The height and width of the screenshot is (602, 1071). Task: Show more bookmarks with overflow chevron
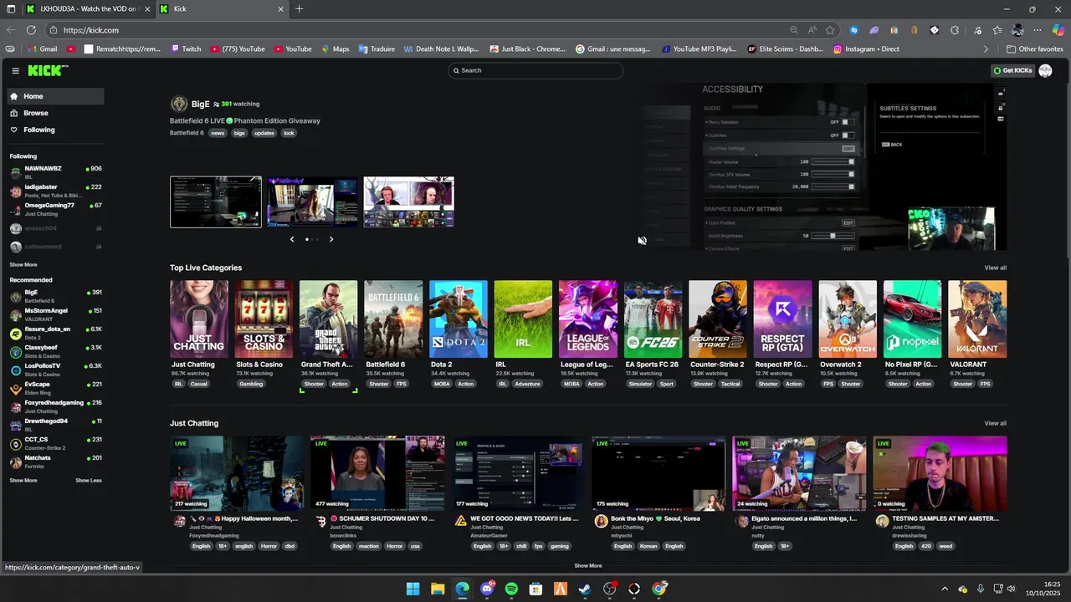click(986, 49)
